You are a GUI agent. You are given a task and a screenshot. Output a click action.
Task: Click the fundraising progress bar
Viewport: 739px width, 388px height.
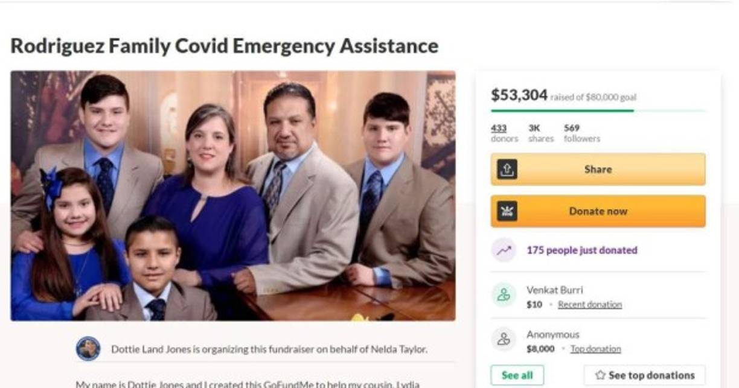click(x=598, y=110)
